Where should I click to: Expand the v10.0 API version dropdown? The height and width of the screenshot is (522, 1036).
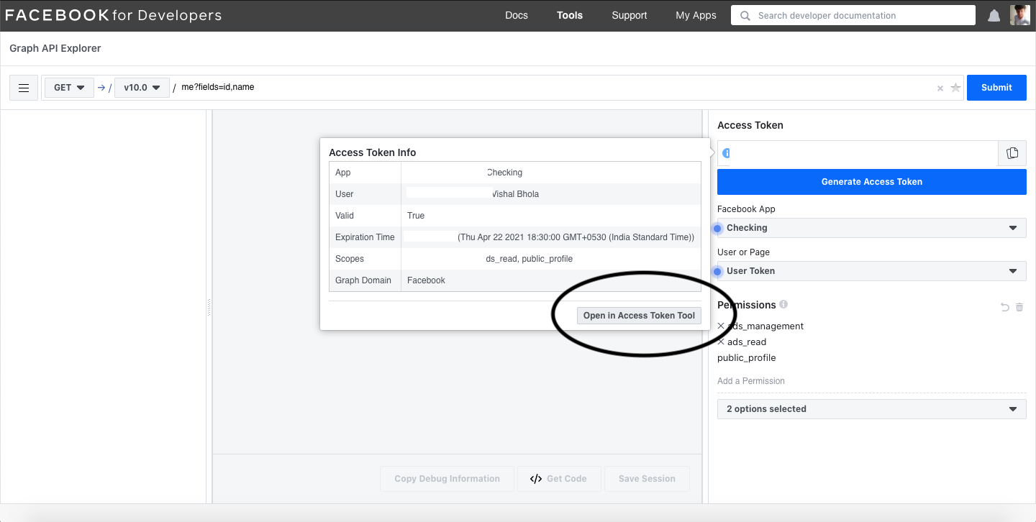pos(142,88)
